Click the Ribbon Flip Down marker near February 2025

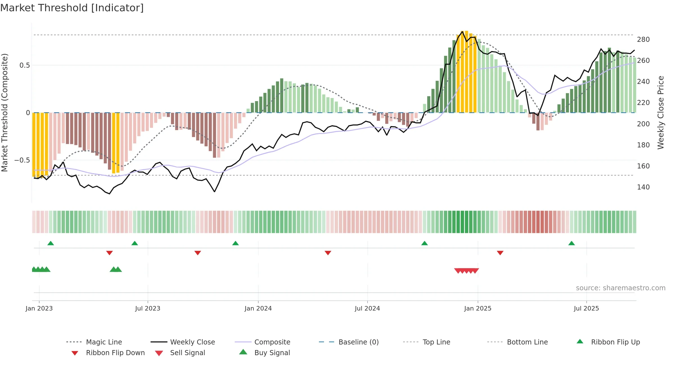(x=500, y=253)
